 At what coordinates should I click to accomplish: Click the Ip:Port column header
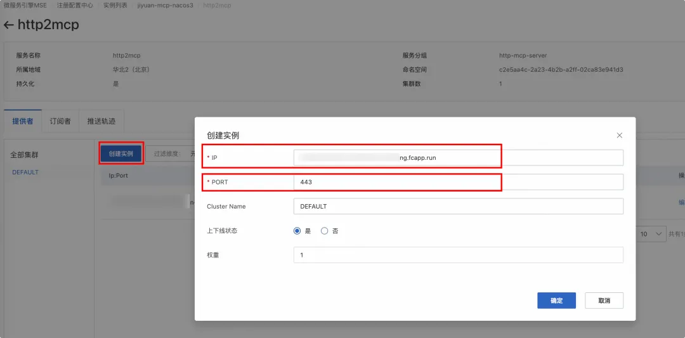click(x=118, y=175)
